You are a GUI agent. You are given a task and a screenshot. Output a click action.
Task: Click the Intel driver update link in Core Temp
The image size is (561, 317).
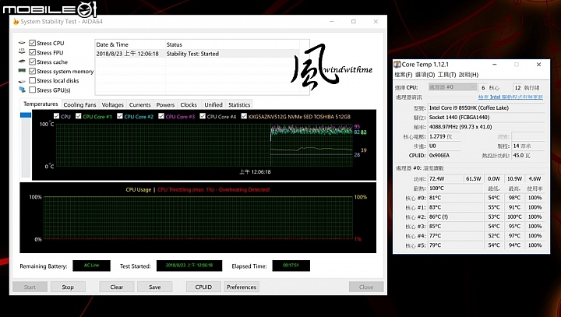point(510,97)
